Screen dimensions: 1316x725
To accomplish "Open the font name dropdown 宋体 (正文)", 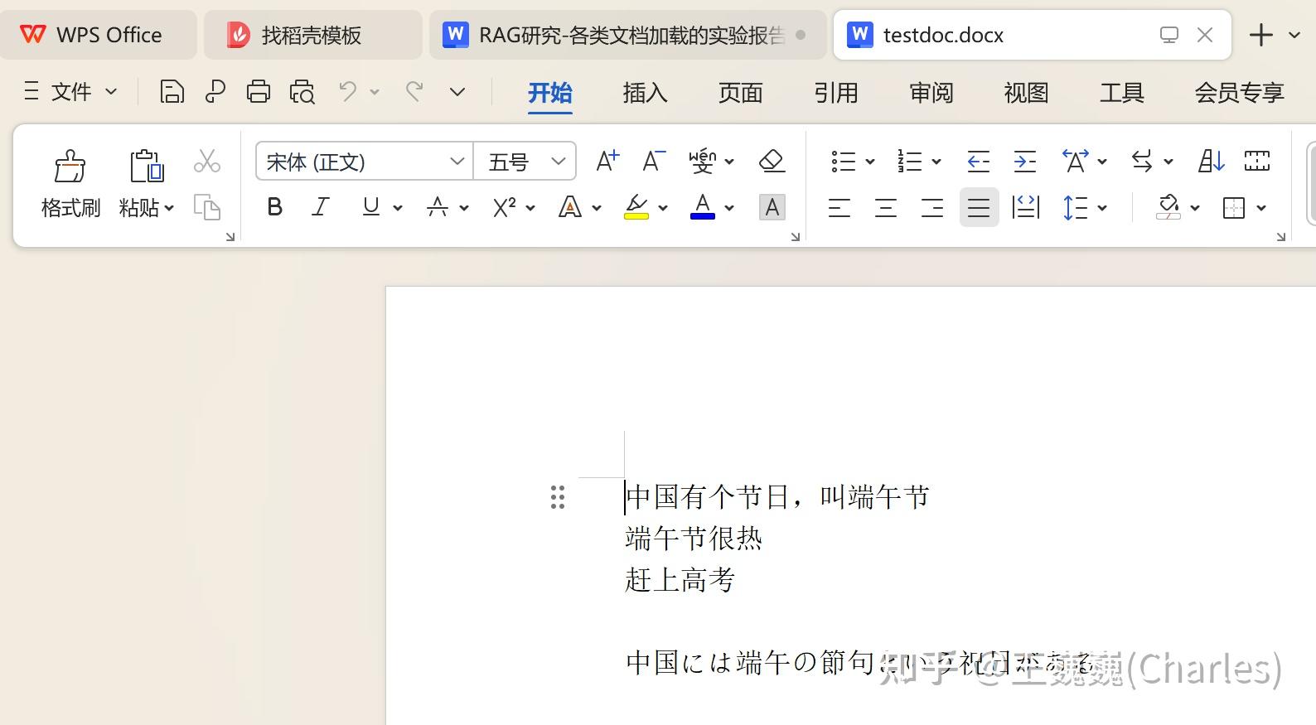I will (457, 161).
